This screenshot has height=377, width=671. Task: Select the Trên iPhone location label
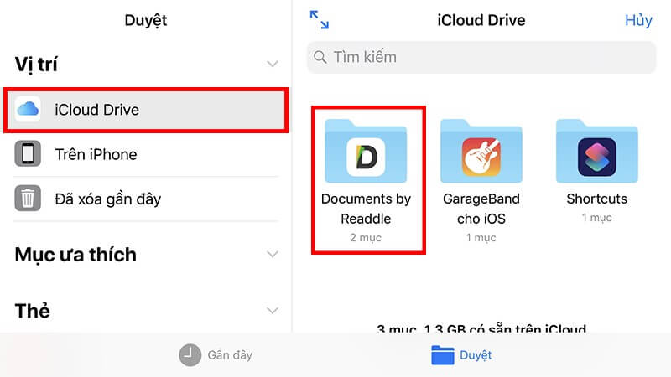click(96, 154)
